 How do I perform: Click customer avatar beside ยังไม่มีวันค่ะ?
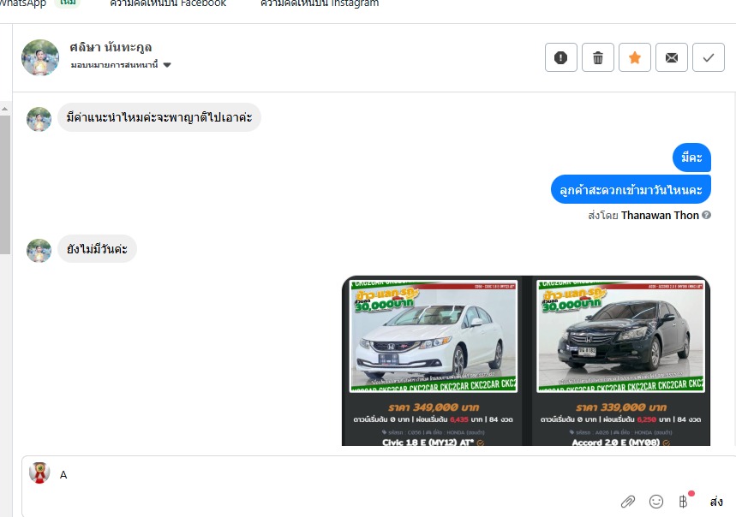39,251
